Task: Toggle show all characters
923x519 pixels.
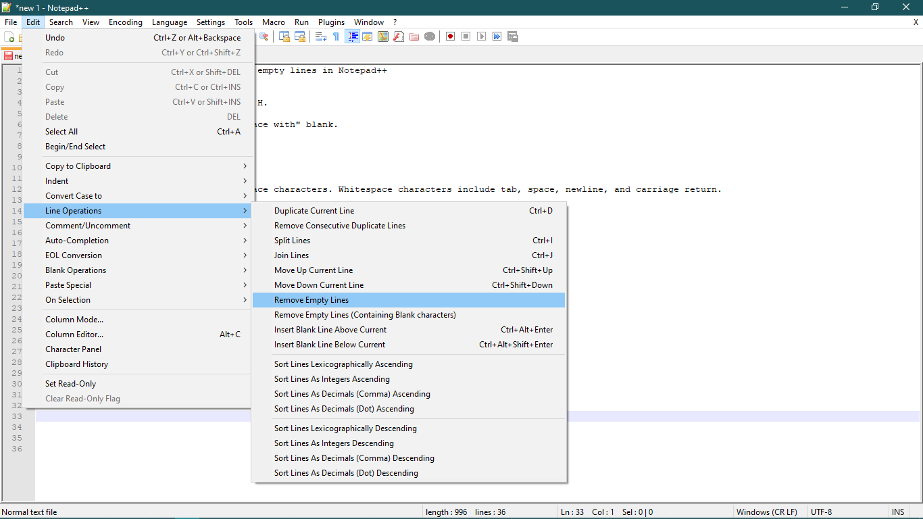Action: [x=336, y=36]
